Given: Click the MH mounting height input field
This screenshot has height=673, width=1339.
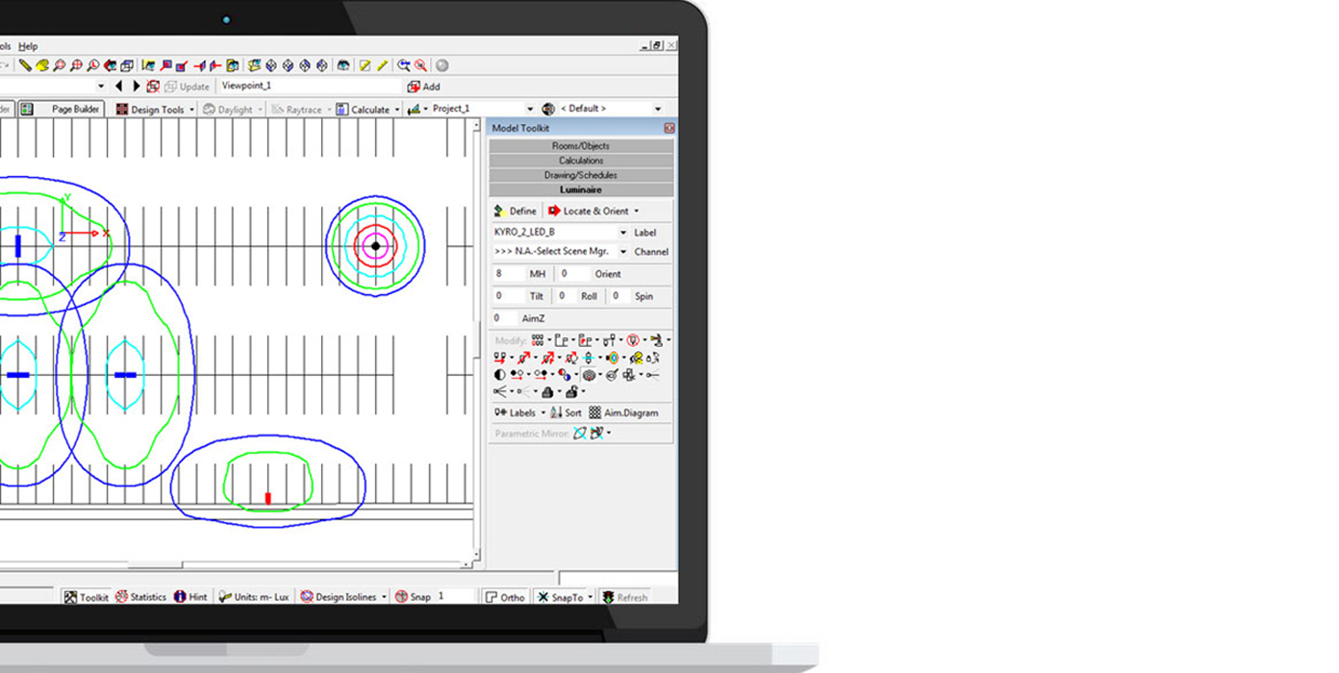Looking at the screenshot, I should pos(509,274).
